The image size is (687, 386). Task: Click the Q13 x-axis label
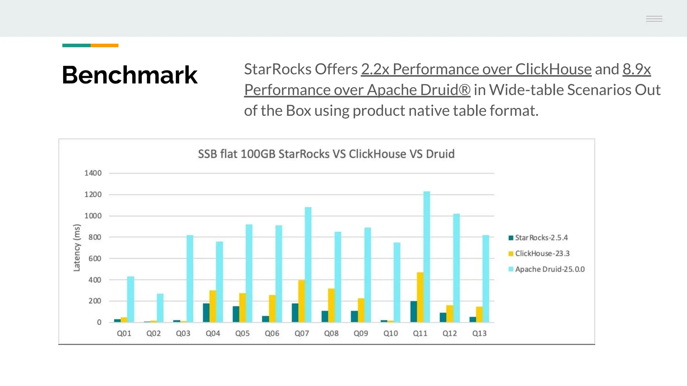tap(479, 333)
